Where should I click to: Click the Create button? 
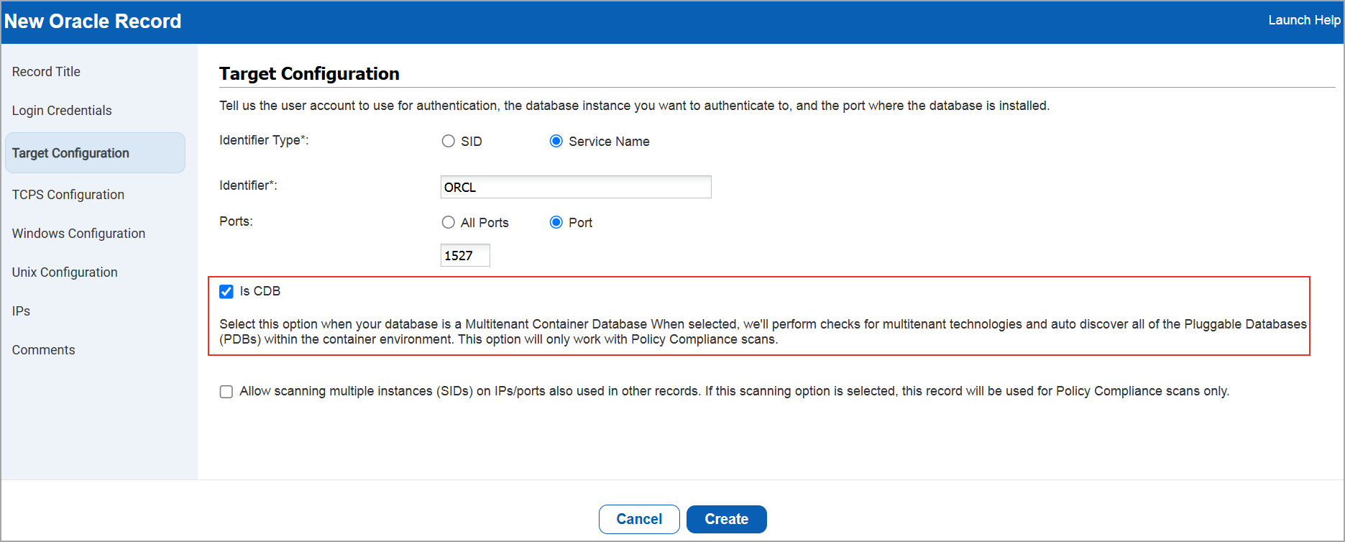[x=726, y=519]
